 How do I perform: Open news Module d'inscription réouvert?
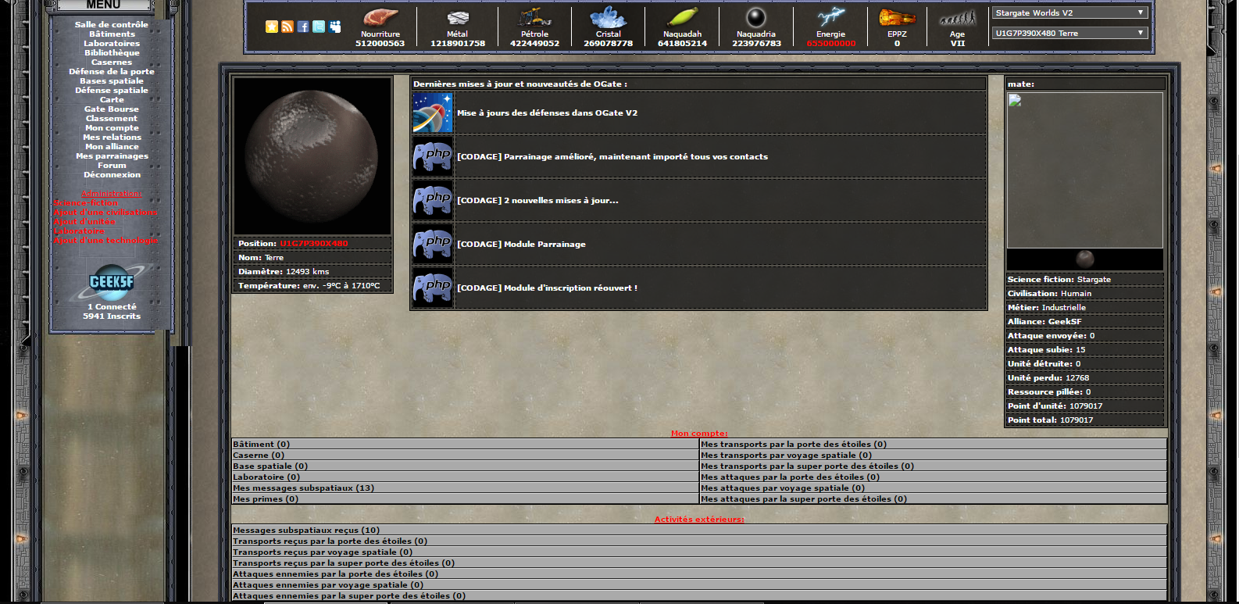547,288
